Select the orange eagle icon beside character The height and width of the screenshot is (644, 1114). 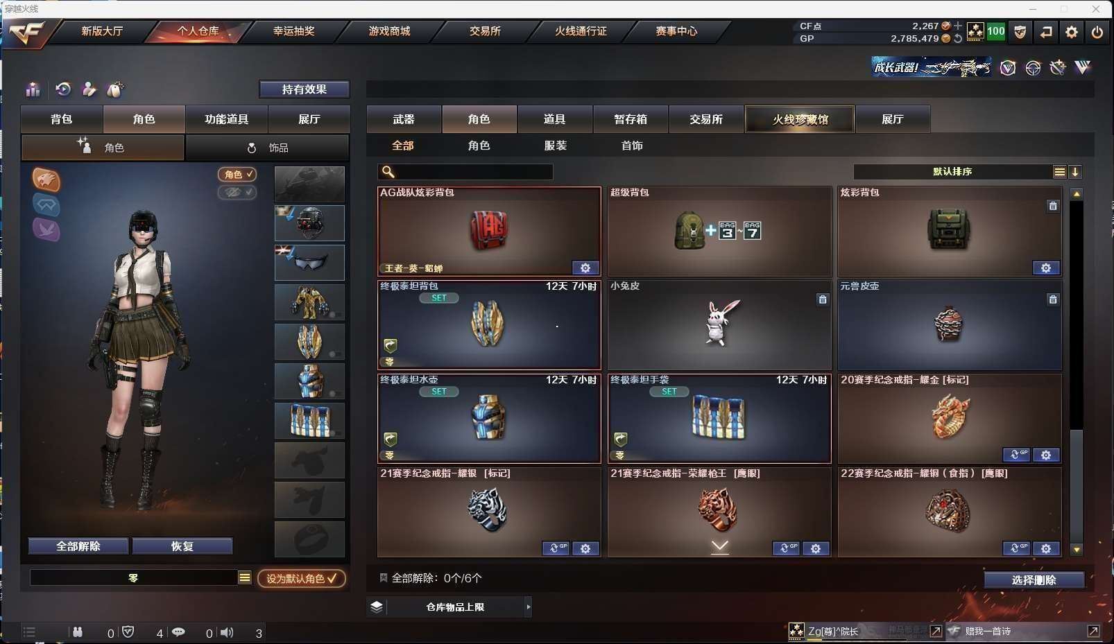pyautogui.click(x=46, y=180)
